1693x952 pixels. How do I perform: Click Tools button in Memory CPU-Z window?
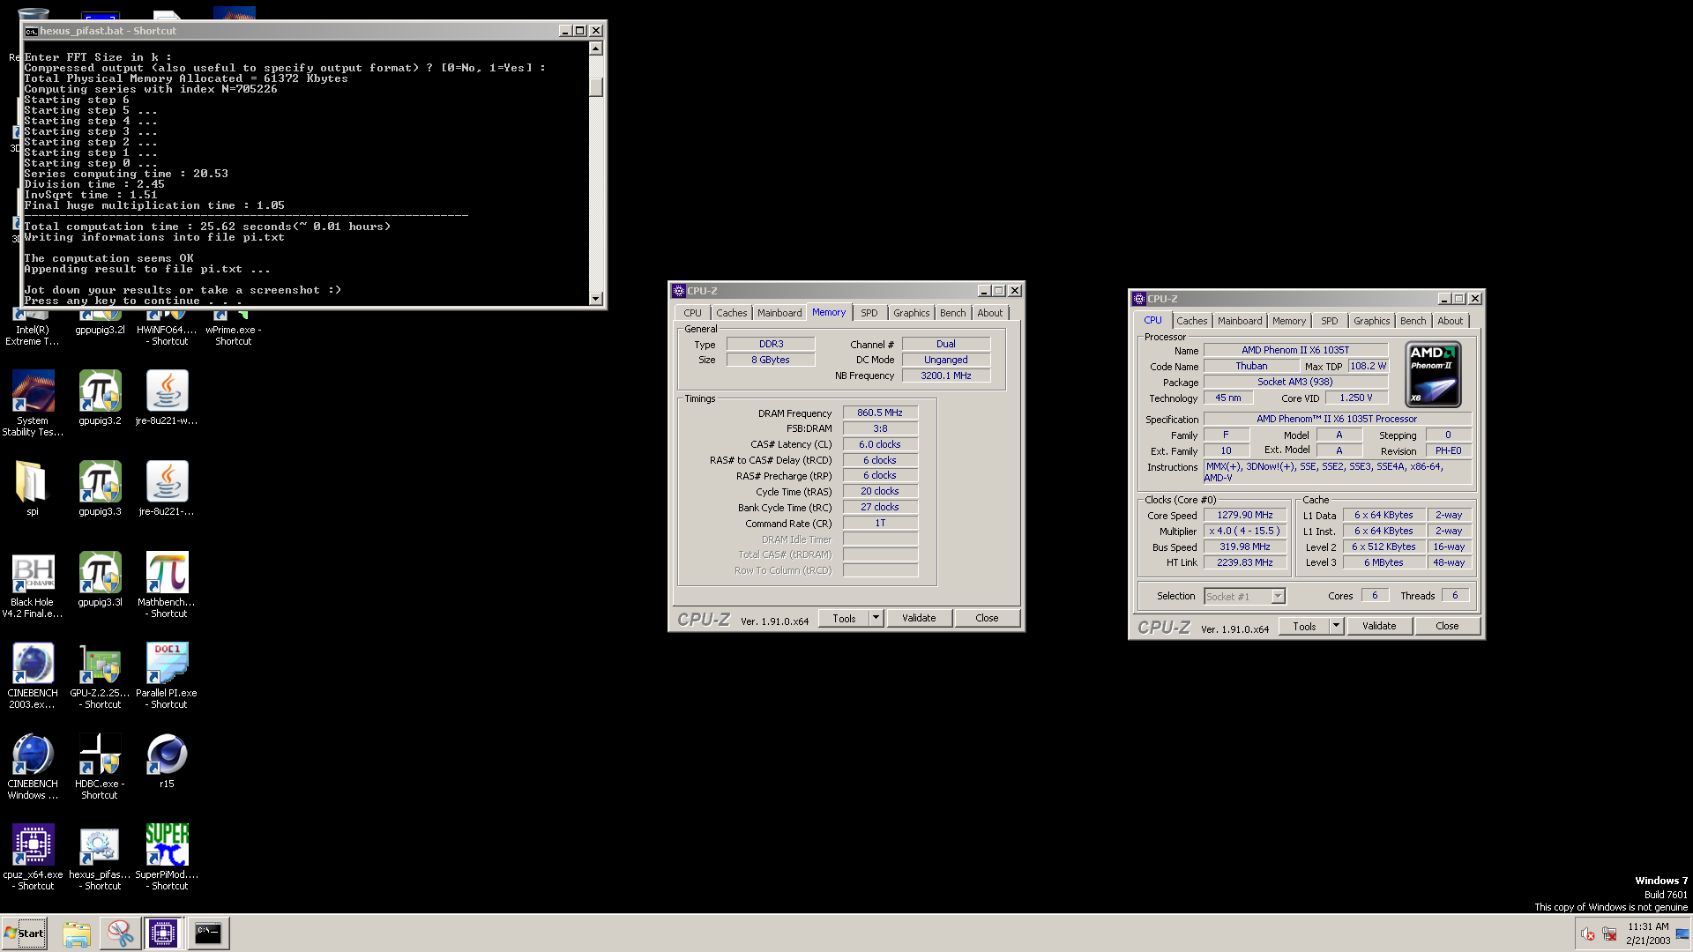point(844,618)
